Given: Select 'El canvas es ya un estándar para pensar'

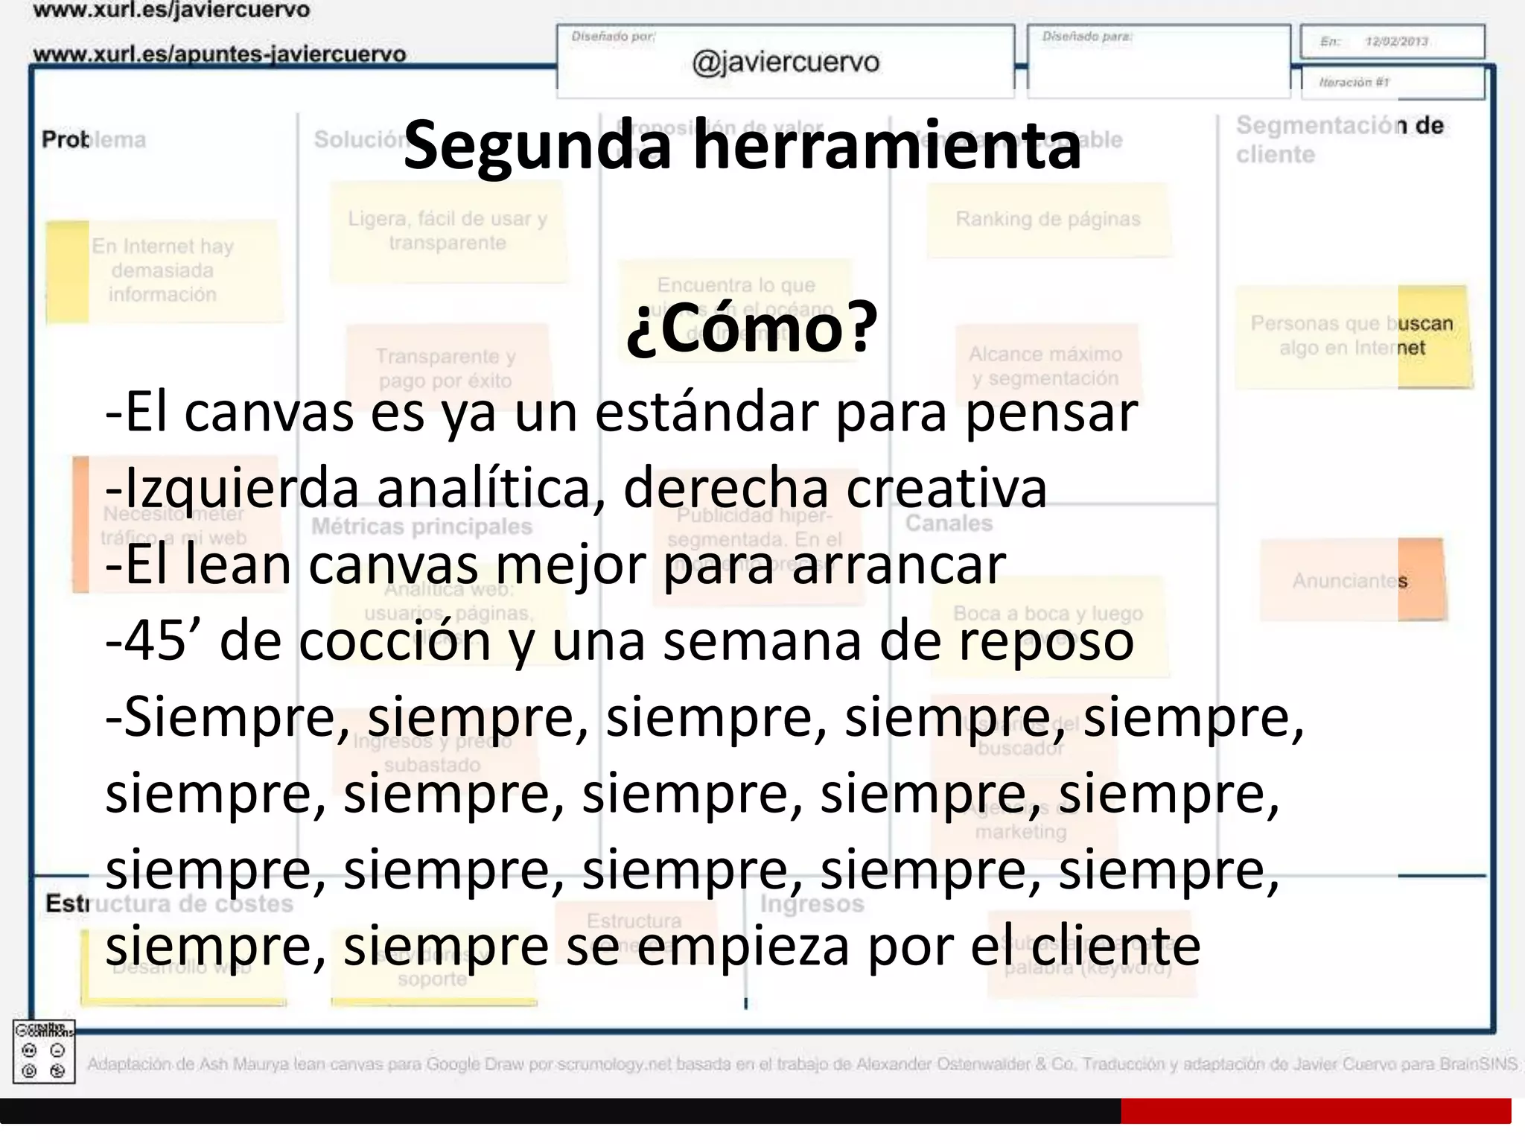Looking at the screenshot, I should click(622, 413).
